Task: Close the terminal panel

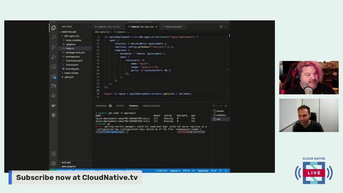Action: pos(226,106)
